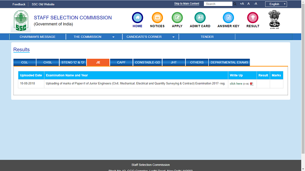Open the Apply icon

[177, 18]
